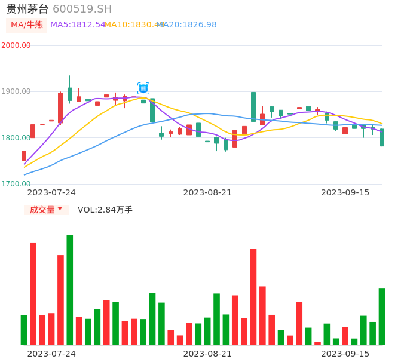410x362 pixels.
Task: Click the VOL:2.84万手 volume readout
Action: (105, 210)
